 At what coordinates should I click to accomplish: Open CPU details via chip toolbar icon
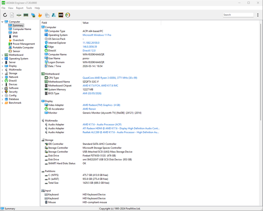(19, 15)
